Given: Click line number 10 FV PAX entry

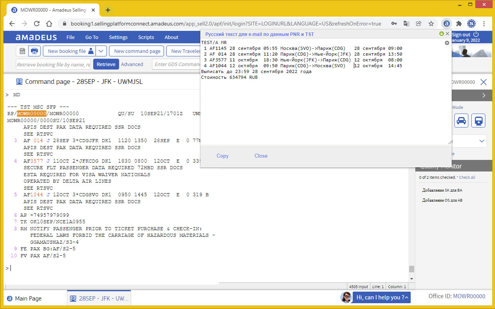Looking at the screenshot, I should (38, 256).
